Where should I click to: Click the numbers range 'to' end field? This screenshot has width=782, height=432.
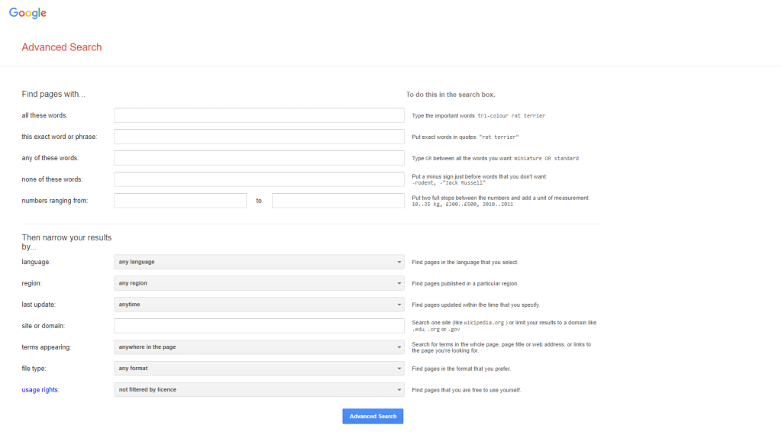338,201
